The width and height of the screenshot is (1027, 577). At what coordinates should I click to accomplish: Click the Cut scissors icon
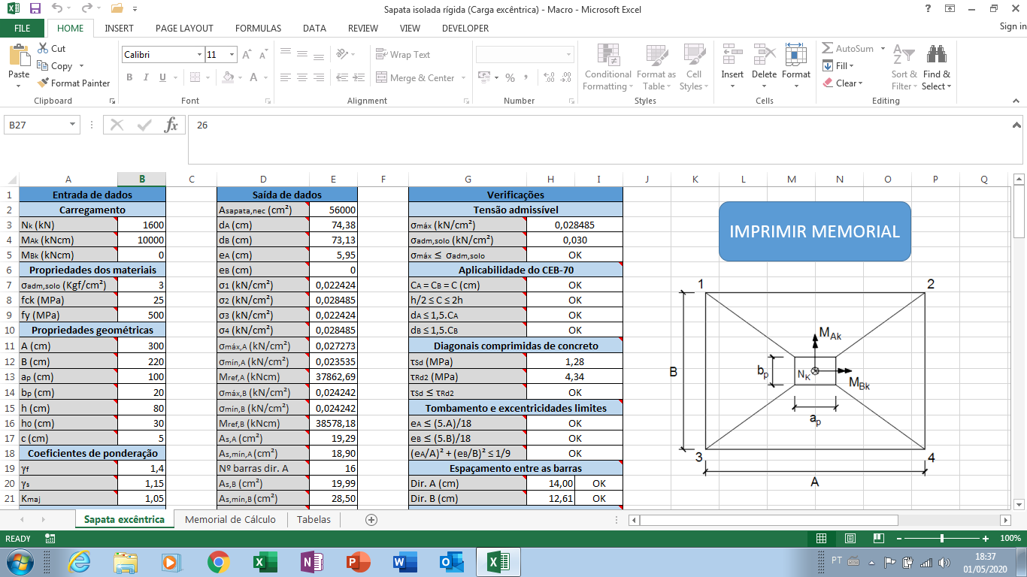43,48
